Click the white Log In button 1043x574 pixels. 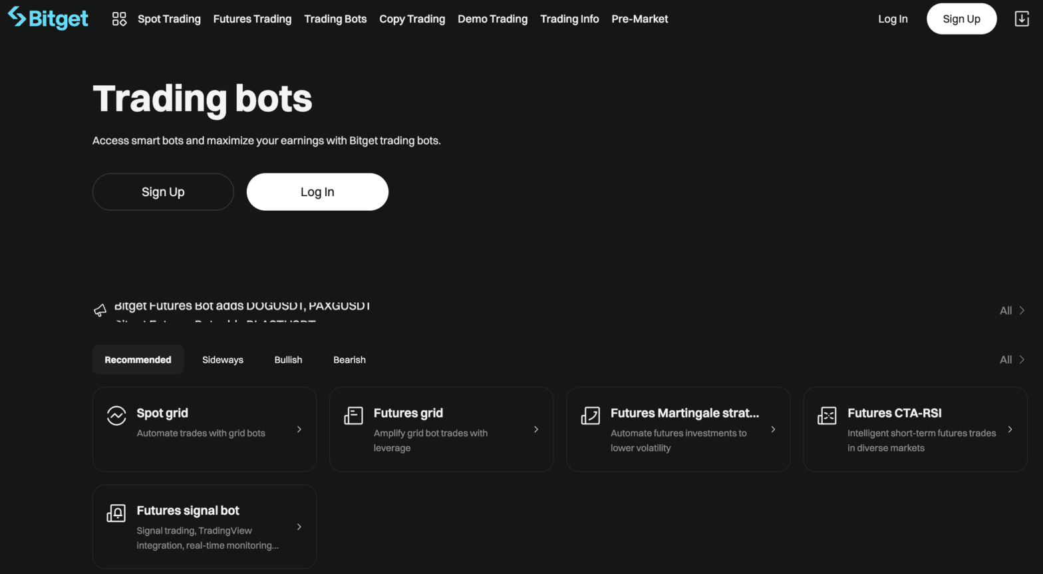317,192
